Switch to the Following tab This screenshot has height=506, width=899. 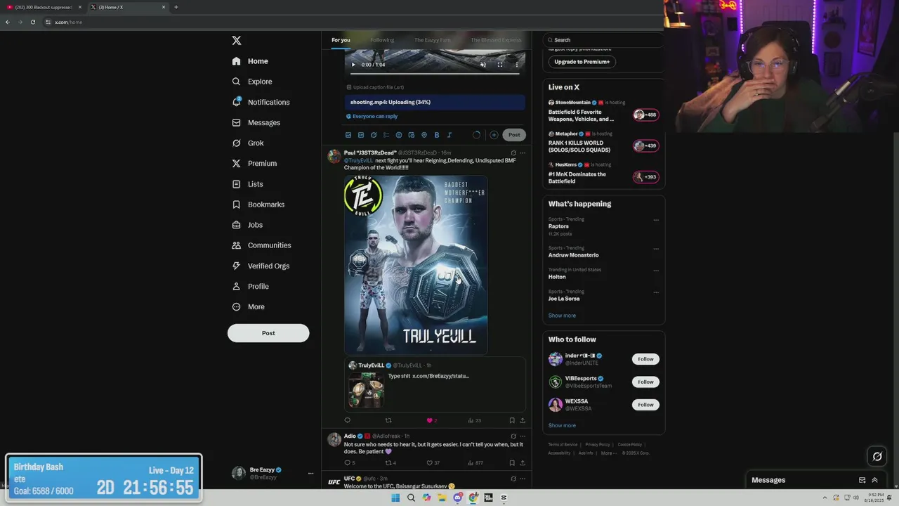pos(382,40)
